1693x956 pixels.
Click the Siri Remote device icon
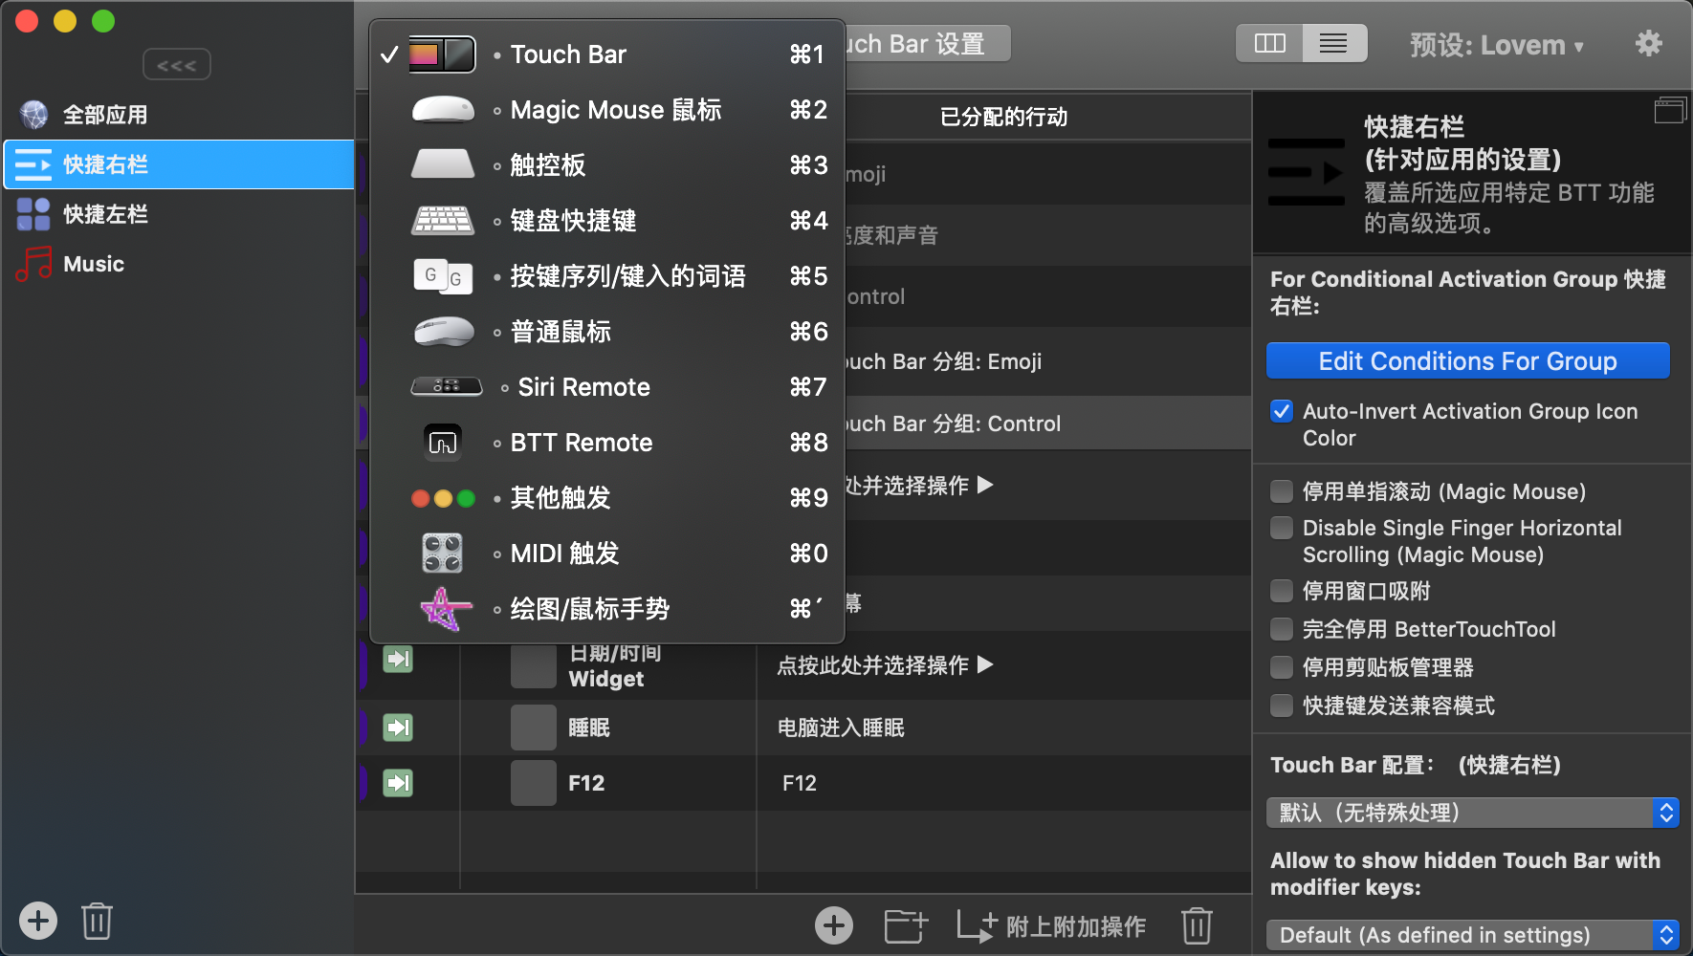pyautogui.click(x=446, y=386)
